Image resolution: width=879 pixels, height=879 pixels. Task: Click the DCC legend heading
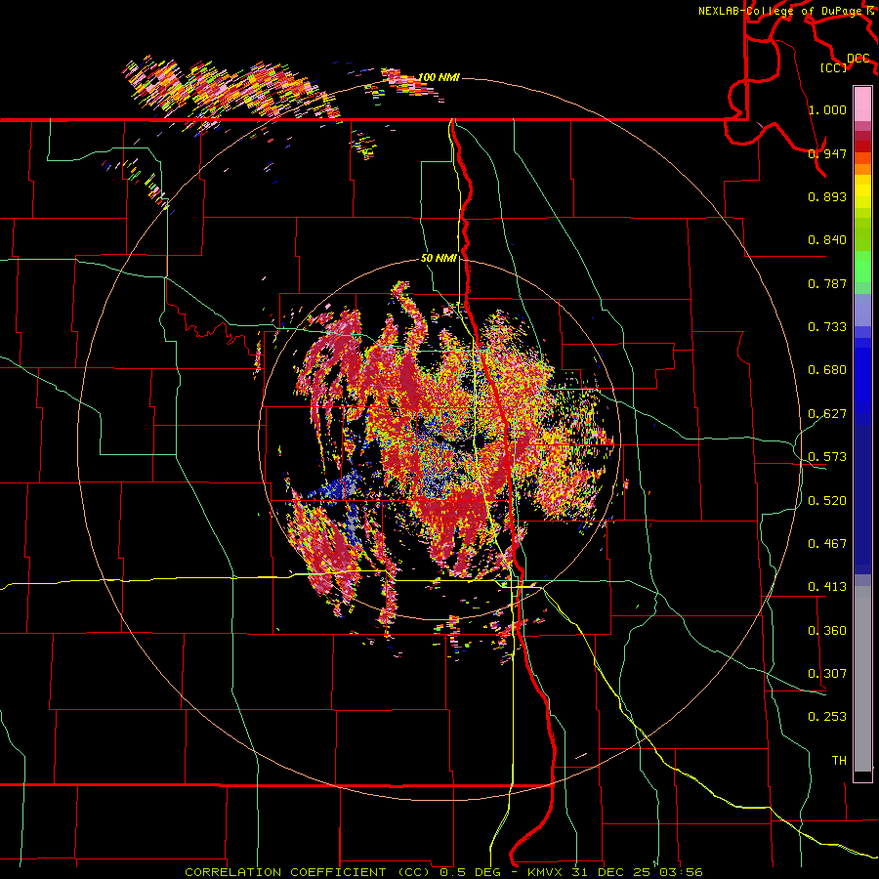click(858, 59)
